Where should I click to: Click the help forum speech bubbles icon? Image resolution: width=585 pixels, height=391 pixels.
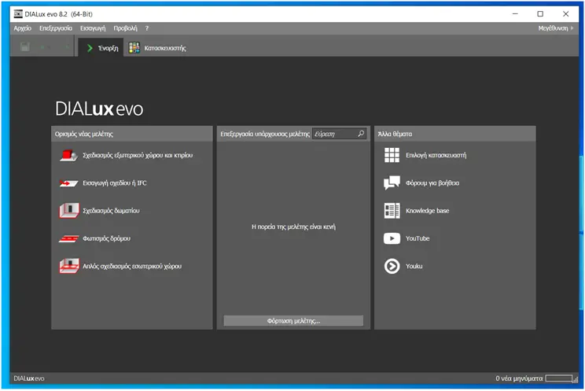392,183
